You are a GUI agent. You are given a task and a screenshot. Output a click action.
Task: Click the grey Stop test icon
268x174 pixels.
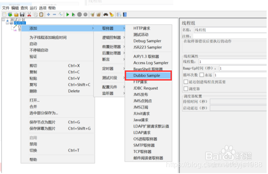[x=79, y=15]
